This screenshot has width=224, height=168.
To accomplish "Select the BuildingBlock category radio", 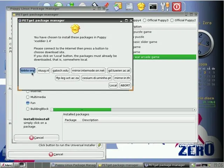I will 28,109.
